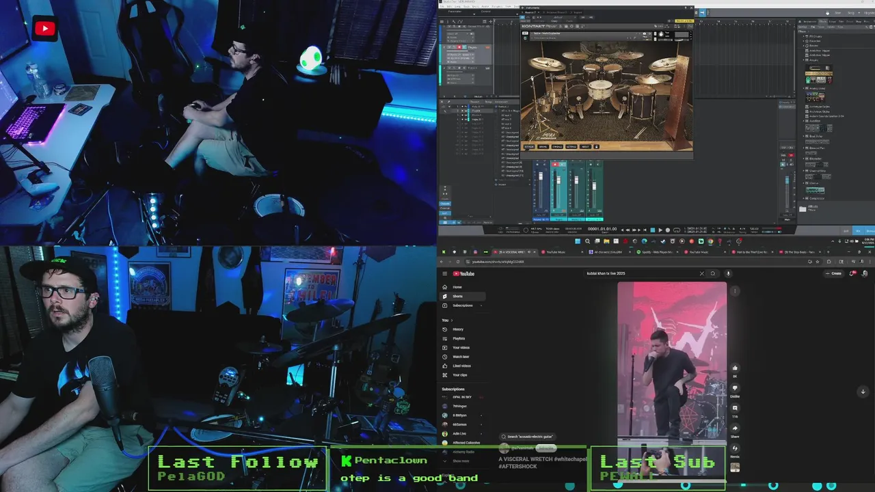Open Subscriptions in YouTube sidebar
The image size is (875, 492).
click(462, 305)
